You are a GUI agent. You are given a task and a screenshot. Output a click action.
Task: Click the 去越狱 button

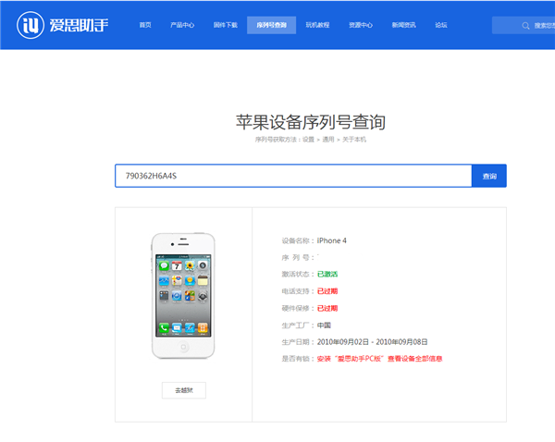(x=184, y=390)
